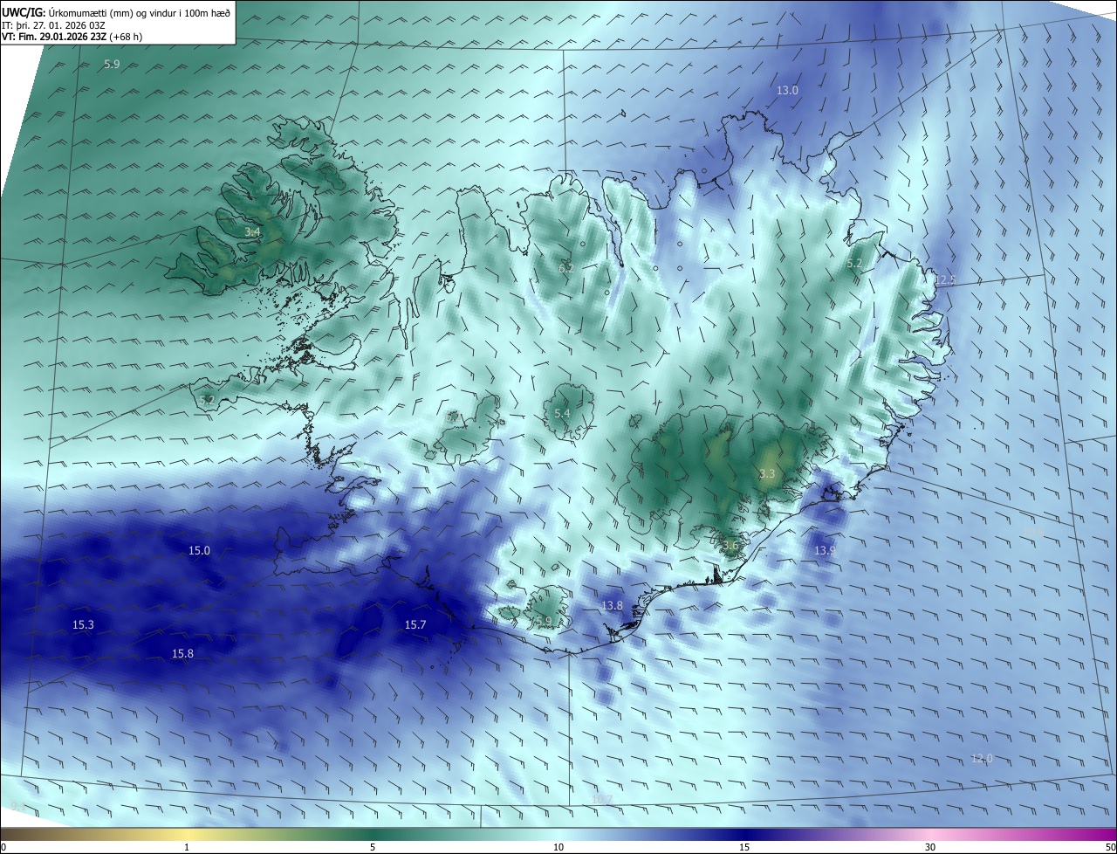
Task: Click the 5.9 value on the small southern glacier
Action: point(544,621)
